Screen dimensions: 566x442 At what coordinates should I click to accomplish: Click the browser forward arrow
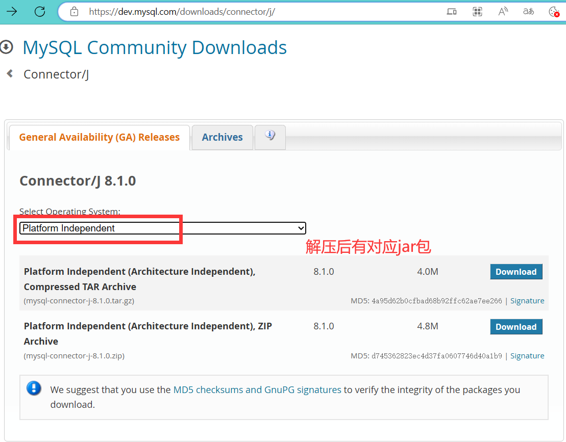(x=12, y=12)
